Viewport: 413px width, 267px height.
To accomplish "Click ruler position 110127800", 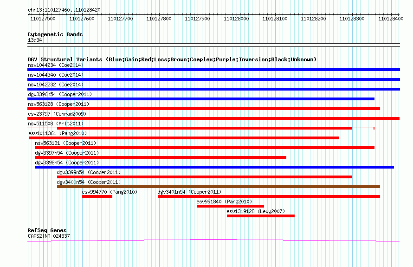I will point(159,19).
